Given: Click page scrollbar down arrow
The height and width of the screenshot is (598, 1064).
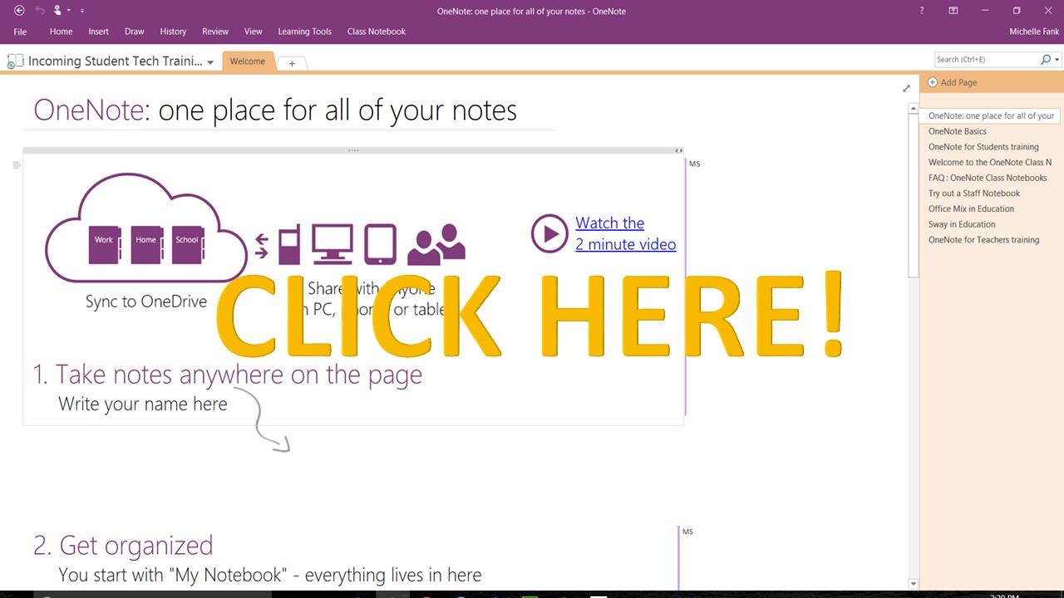Looking at the screenshot, I should point(913,584).
